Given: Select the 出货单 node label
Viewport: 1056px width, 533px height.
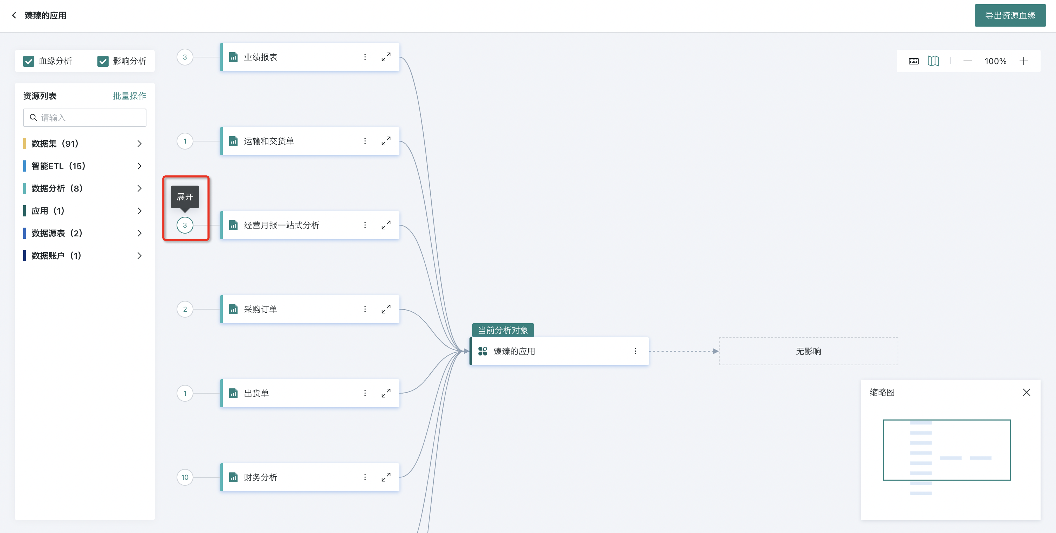Looking at the screenshot, I should (256, 393).
